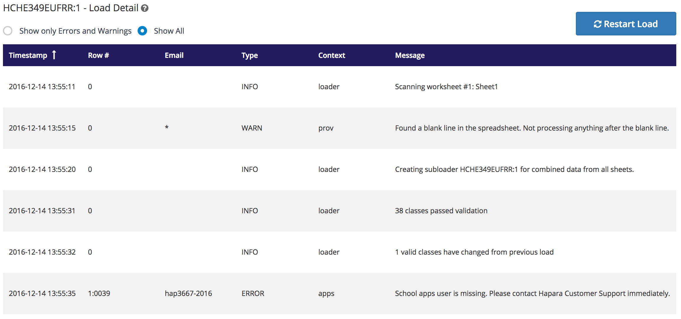Image resolution: width=681 pixels, height=319 pixels.
Task: Click the asterisk in the Email column
Action: coord(167,127)
